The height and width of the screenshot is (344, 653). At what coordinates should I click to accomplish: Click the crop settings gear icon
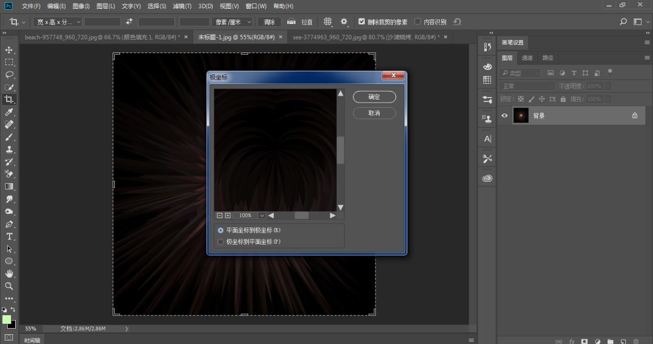click(344, 22)
